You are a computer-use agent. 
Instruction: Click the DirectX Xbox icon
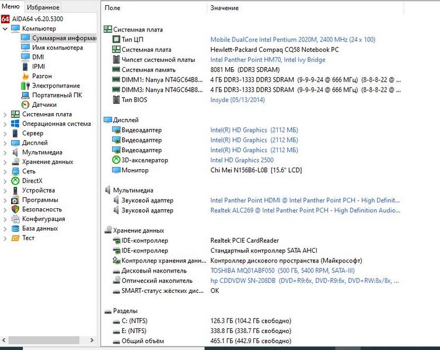(15, 181)
